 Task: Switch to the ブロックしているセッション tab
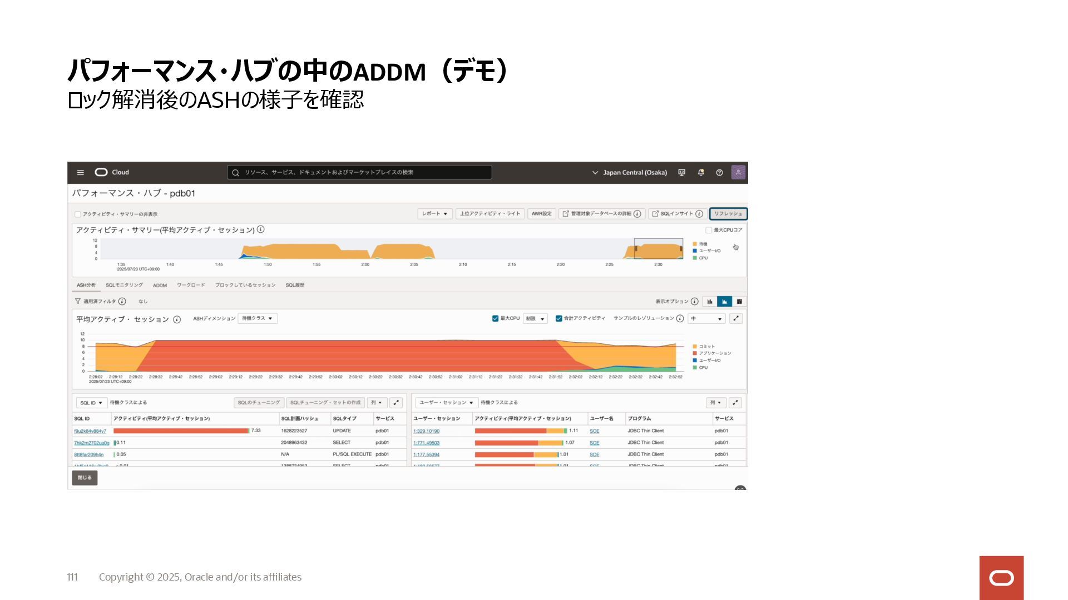245,286
